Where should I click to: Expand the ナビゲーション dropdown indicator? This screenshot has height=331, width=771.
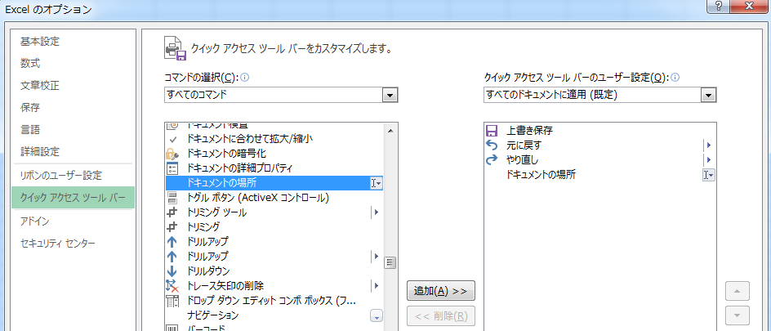(x=377, y=315)
